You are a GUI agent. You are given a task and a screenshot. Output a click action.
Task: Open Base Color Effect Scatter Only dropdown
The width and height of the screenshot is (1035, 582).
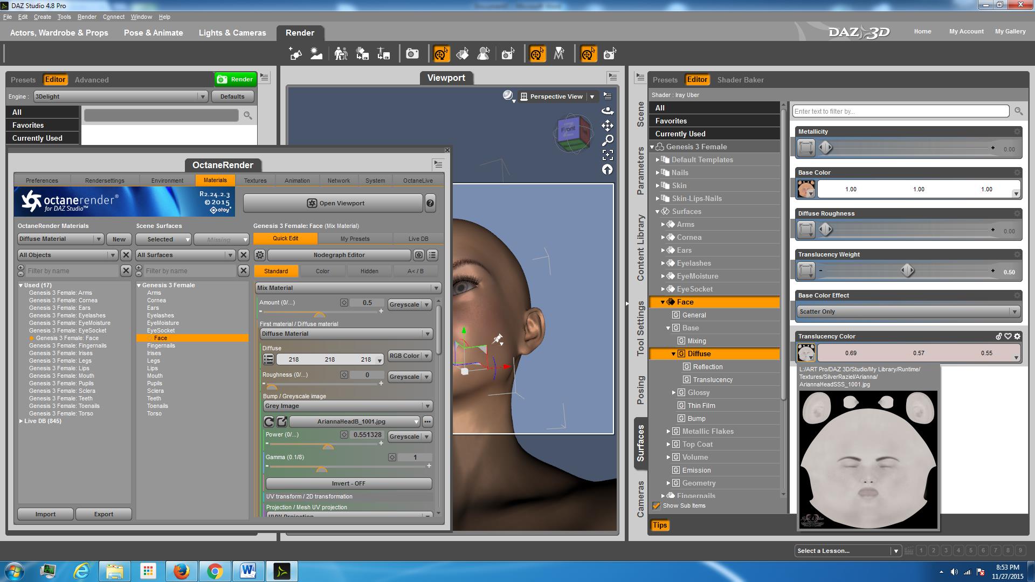pyautogui.click(x=908, y=311)
